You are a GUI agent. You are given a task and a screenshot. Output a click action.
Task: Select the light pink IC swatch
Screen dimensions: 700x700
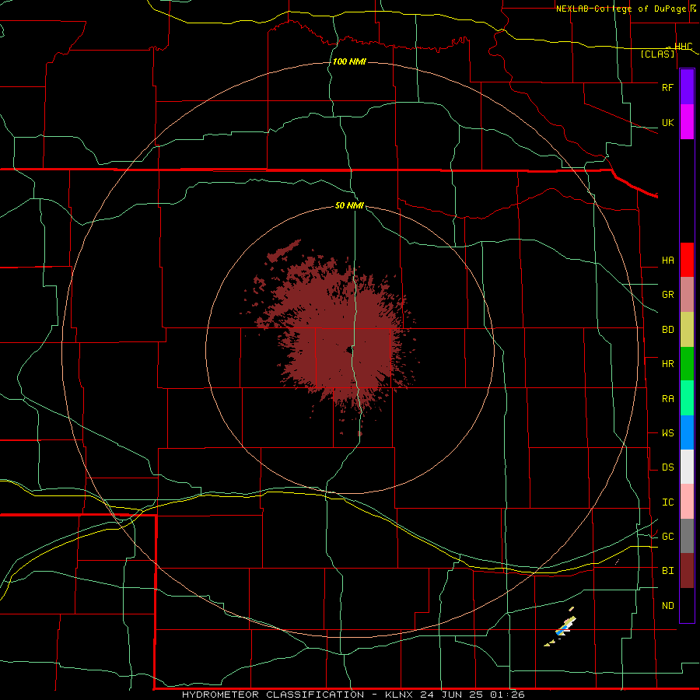[687, 502]
